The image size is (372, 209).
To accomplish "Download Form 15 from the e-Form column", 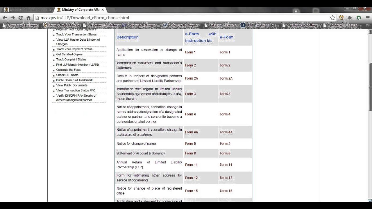I will click(226, 191).
